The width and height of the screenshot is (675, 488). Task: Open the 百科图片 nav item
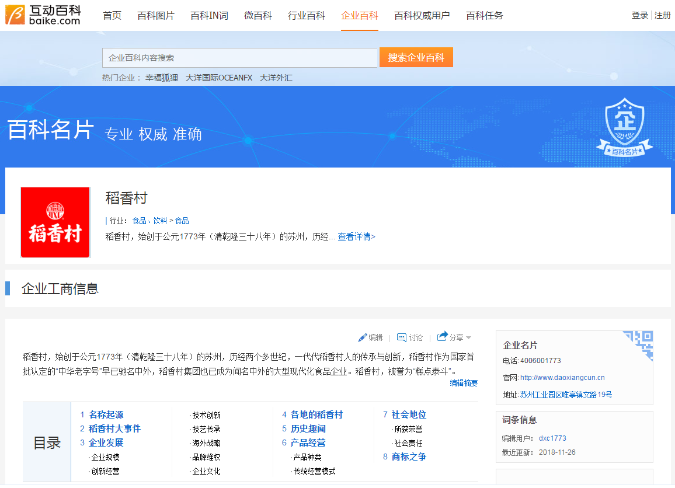(x=156, y=16)
